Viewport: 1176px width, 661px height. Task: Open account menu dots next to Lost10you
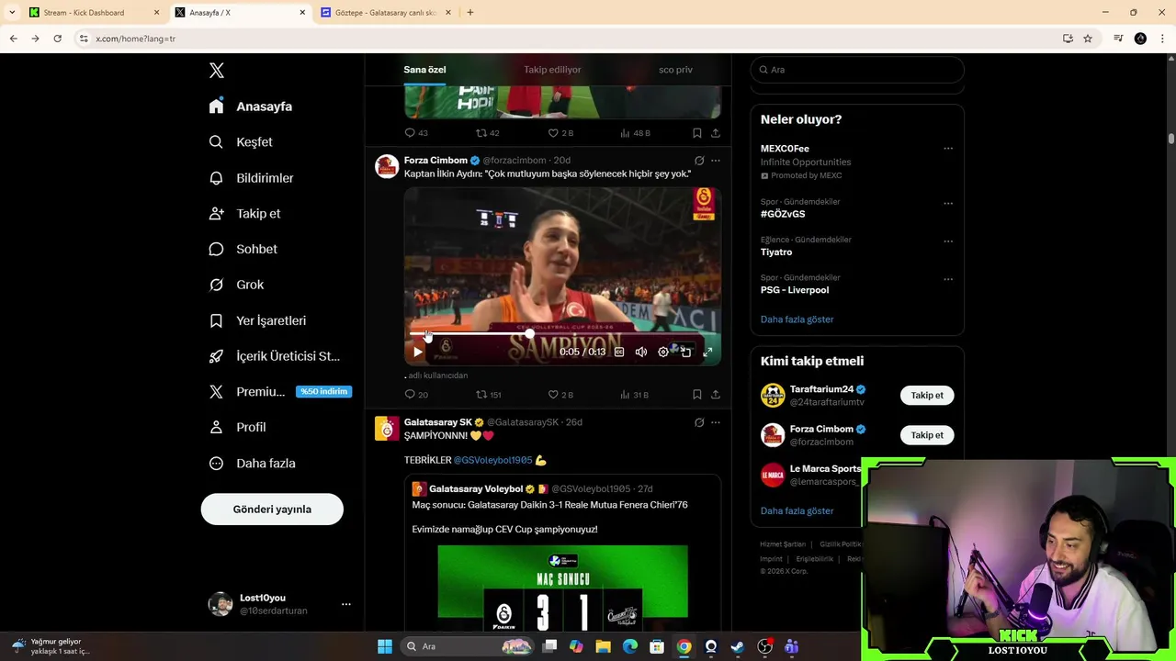pyautogui.click(x=346, y=604)
